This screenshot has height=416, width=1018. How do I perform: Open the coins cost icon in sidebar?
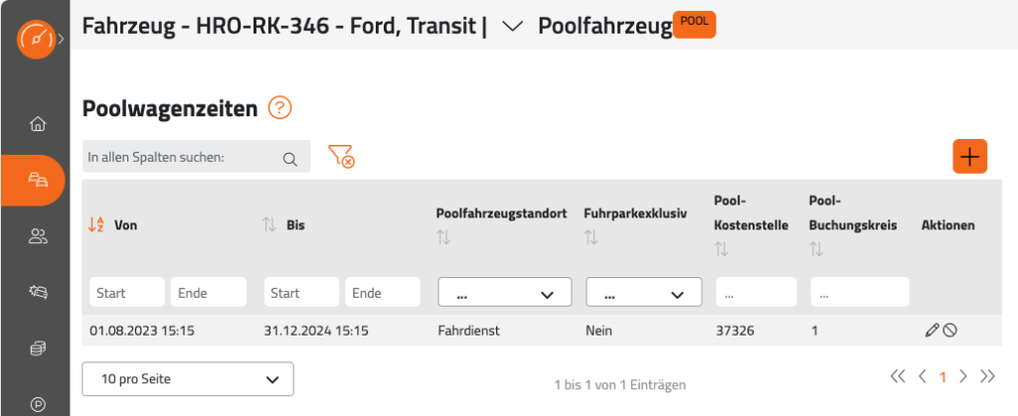coord(39,348)
